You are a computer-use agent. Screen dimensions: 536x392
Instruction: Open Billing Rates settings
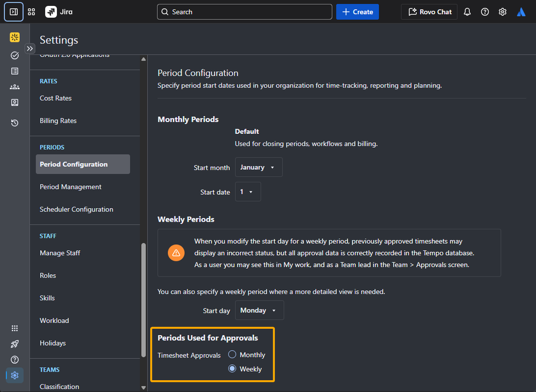(58, 121)
